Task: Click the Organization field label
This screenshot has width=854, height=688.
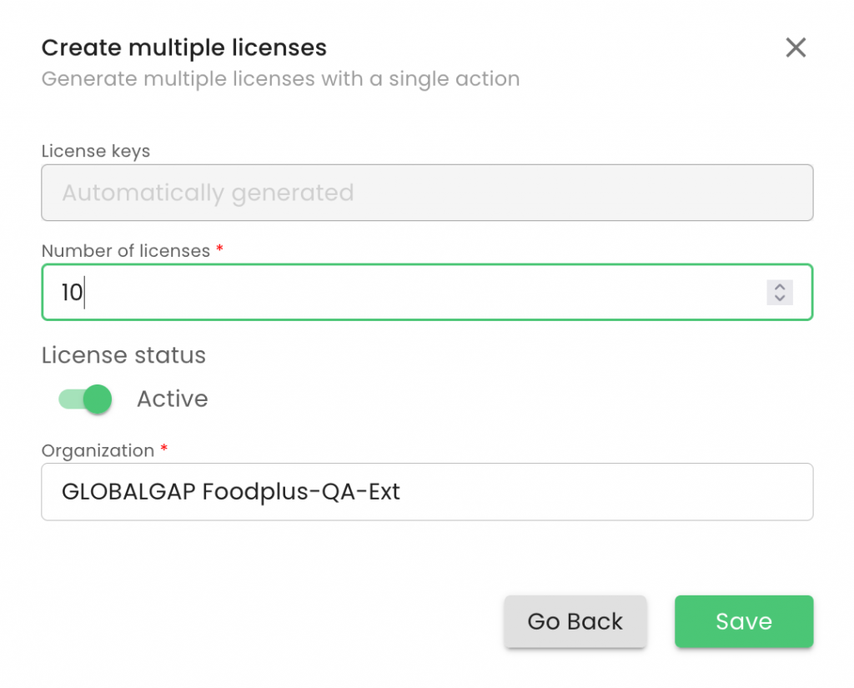Action: (98, 451)
